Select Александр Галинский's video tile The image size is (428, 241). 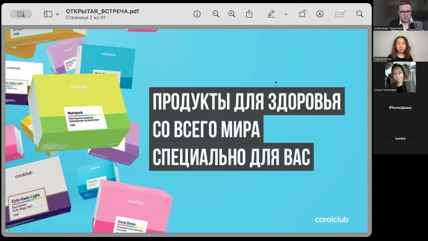(x=401, y=15)
